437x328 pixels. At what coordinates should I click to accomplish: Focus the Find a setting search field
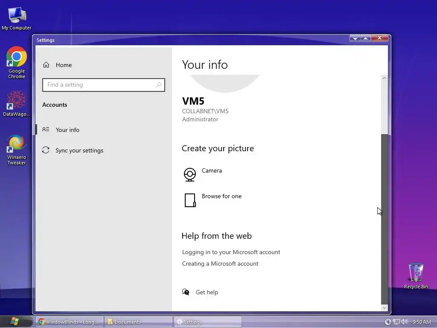pyautogui.click(x=104, y=85)
